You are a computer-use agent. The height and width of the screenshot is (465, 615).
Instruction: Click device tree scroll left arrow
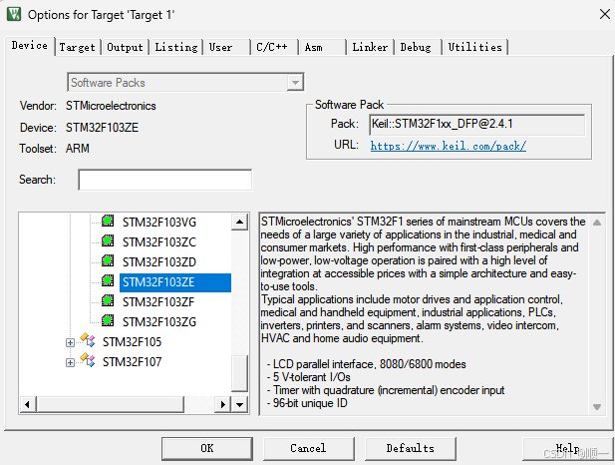28,404
